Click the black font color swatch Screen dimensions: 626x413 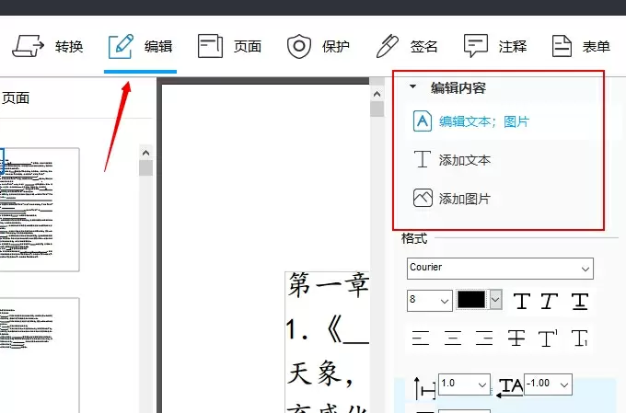tap(472, 300)
